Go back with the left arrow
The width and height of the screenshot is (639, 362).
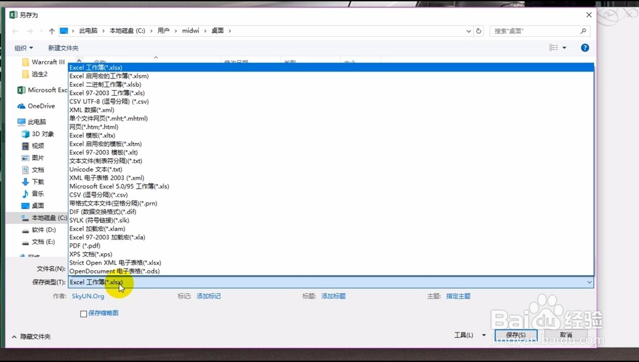click(x=15, y=31)
